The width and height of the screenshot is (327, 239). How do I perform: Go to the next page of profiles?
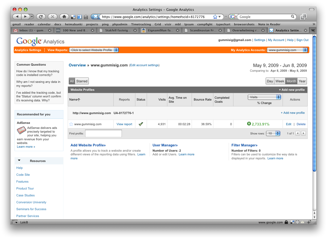[x=303, y=133]
